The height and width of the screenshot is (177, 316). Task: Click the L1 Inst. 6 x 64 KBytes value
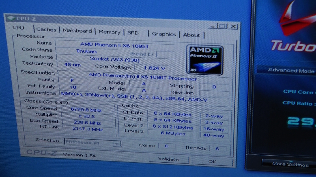coord(173,121)
